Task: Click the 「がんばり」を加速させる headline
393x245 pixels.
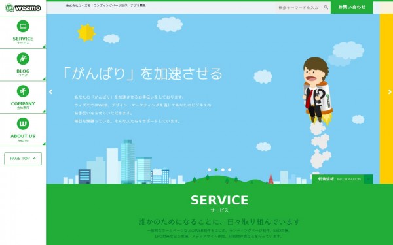Action: pyautogui.click(x=142, y=74)
